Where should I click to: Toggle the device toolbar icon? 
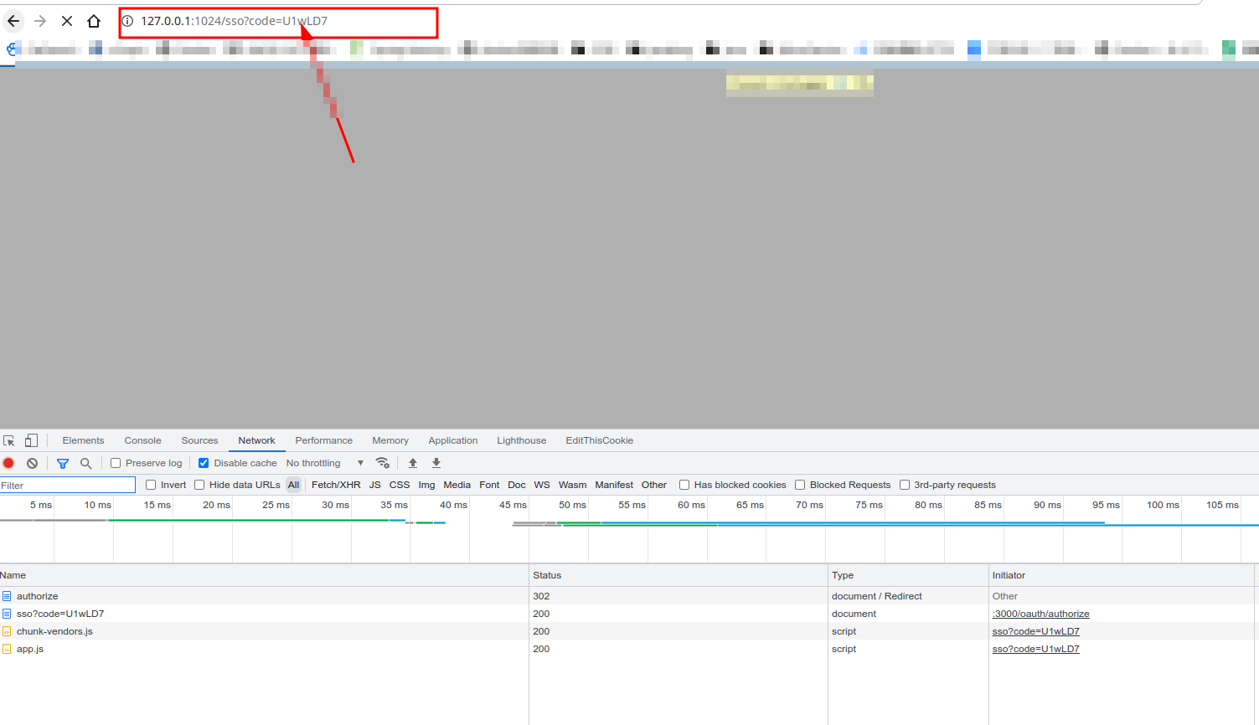coord(31,440)
